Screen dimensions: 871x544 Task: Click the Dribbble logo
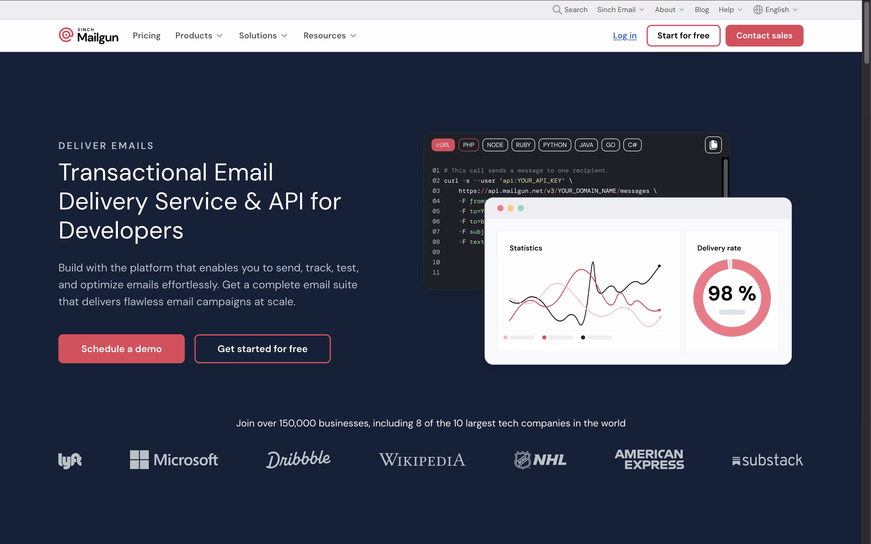[298, 459]
